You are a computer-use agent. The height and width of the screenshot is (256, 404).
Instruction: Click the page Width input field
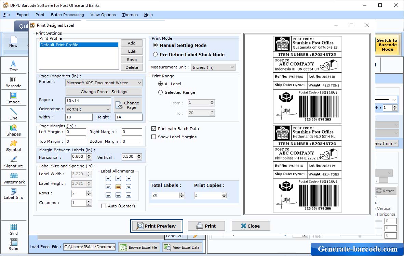pyautogui.click(x=79, y=117)
